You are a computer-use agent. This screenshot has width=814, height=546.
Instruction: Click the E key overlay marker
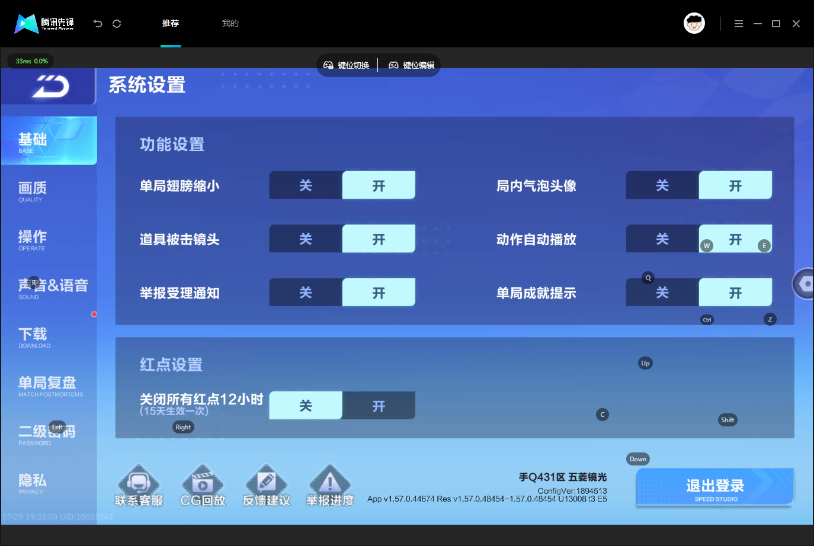coord(764,246)
